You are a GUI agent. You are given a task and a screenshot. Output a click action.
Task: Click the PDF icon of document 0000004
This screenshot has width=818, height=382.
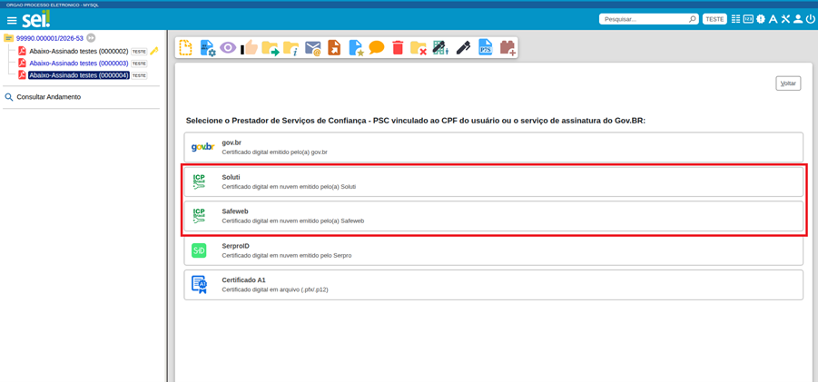click(22, 74)
